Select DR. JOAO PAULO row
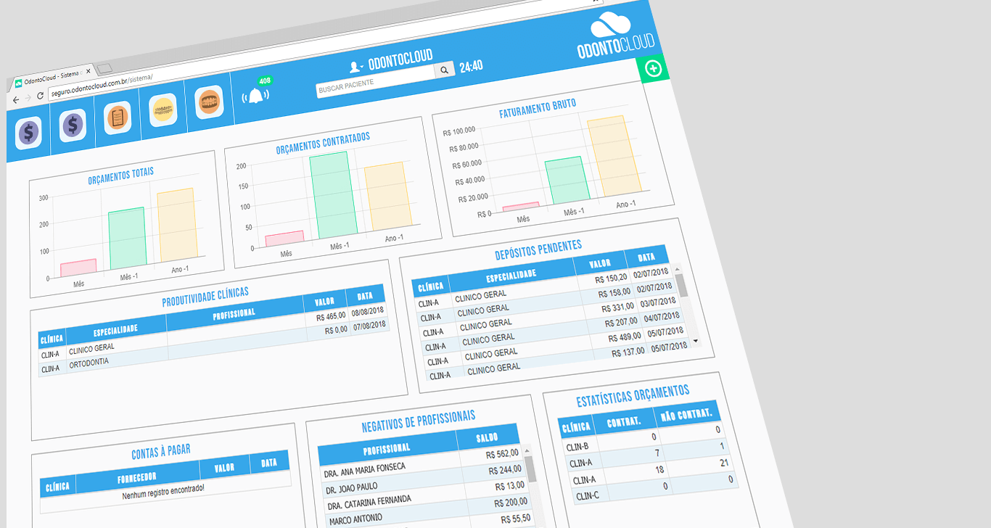The image size is (991, 528). (424, 479)
